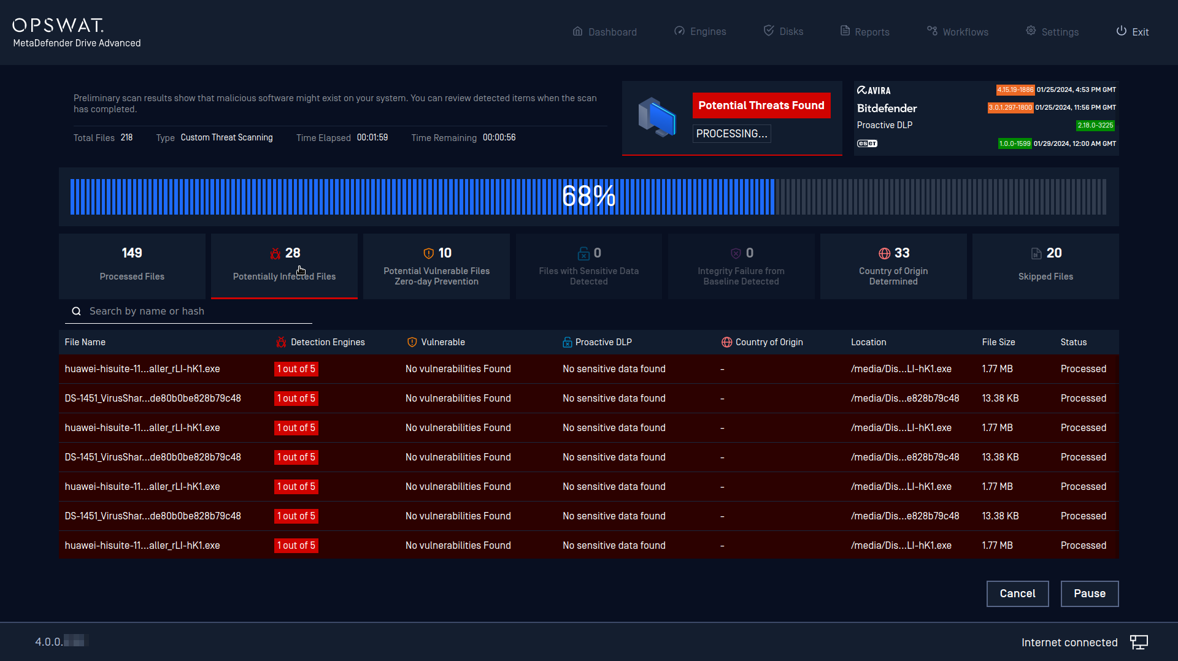Screen dimensions: 1178x661
Task: Click the Proactive DLP lock header icon
Action: point(567,342)
